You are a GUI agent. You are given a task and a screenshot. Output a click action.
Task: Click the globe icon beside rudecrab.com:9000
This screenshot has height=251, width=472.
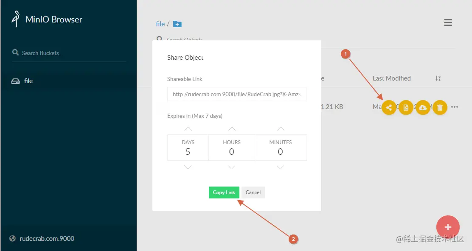click(12, 238)
